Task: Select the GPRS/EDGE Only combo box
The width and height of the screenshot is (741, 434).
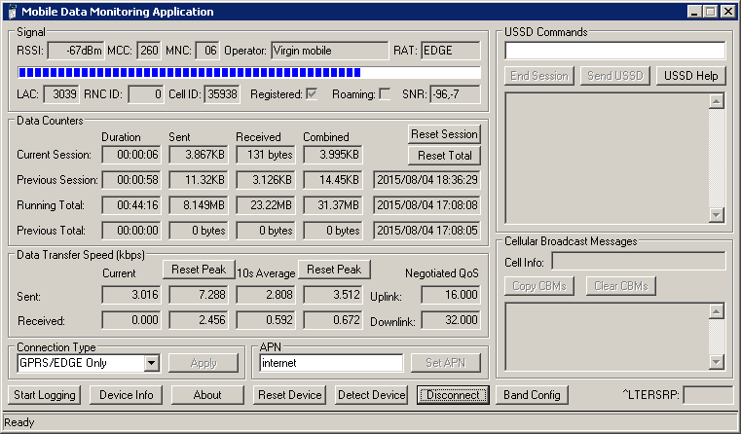Action: click(x=89, y=363)
